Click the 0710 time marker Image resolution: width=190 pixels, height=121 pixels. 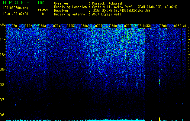(x=141, y=26)
